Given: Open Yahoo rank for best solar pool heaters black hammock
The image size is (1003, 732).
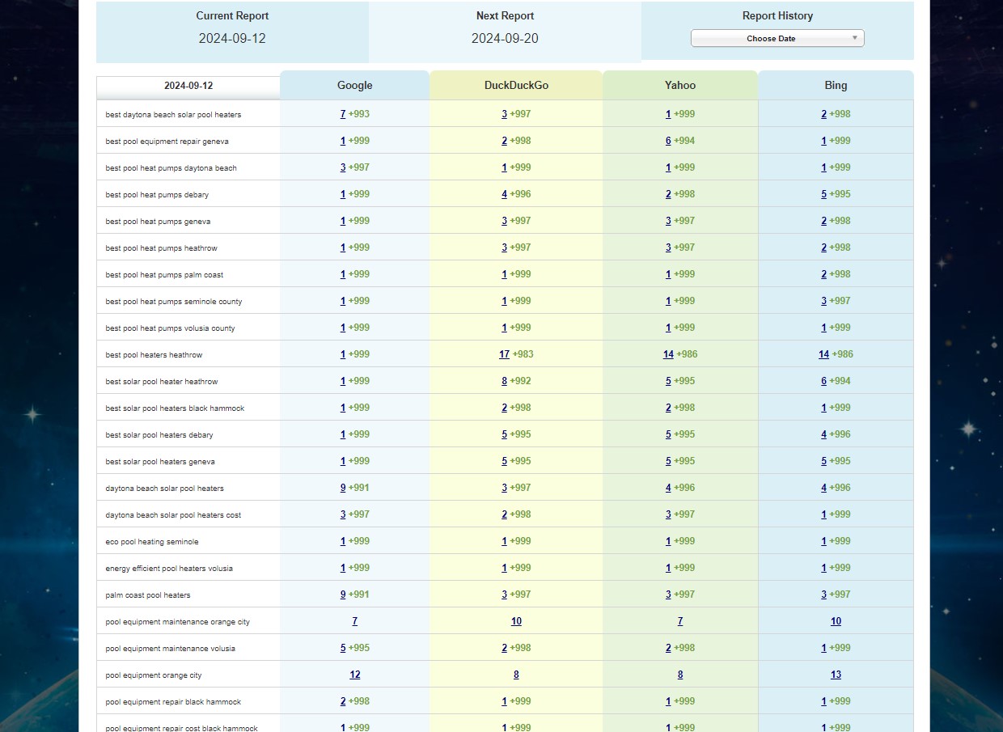Looking at the screenshot, I should point(668,408).
